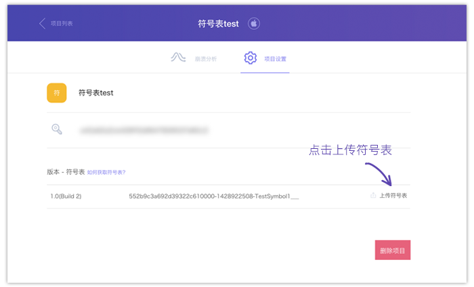
Task: Select symbol file name 552b9c3a692d39322c610000-1428922508-TestSymbol1
Action: [x=214, y=196]
